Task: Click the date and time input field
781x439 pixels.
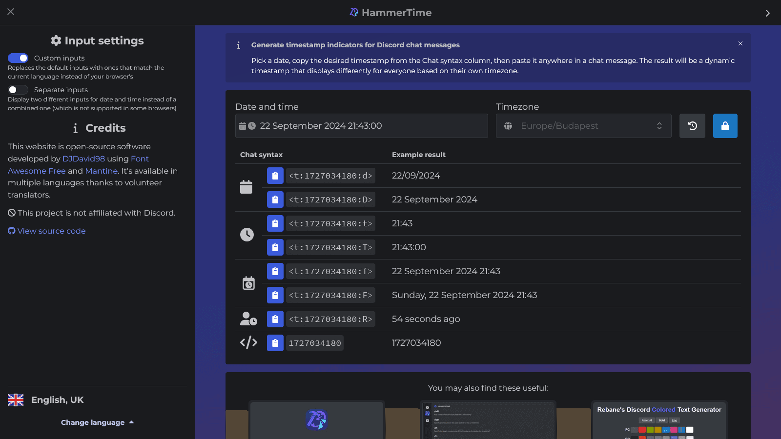Action: click(361, 125)
